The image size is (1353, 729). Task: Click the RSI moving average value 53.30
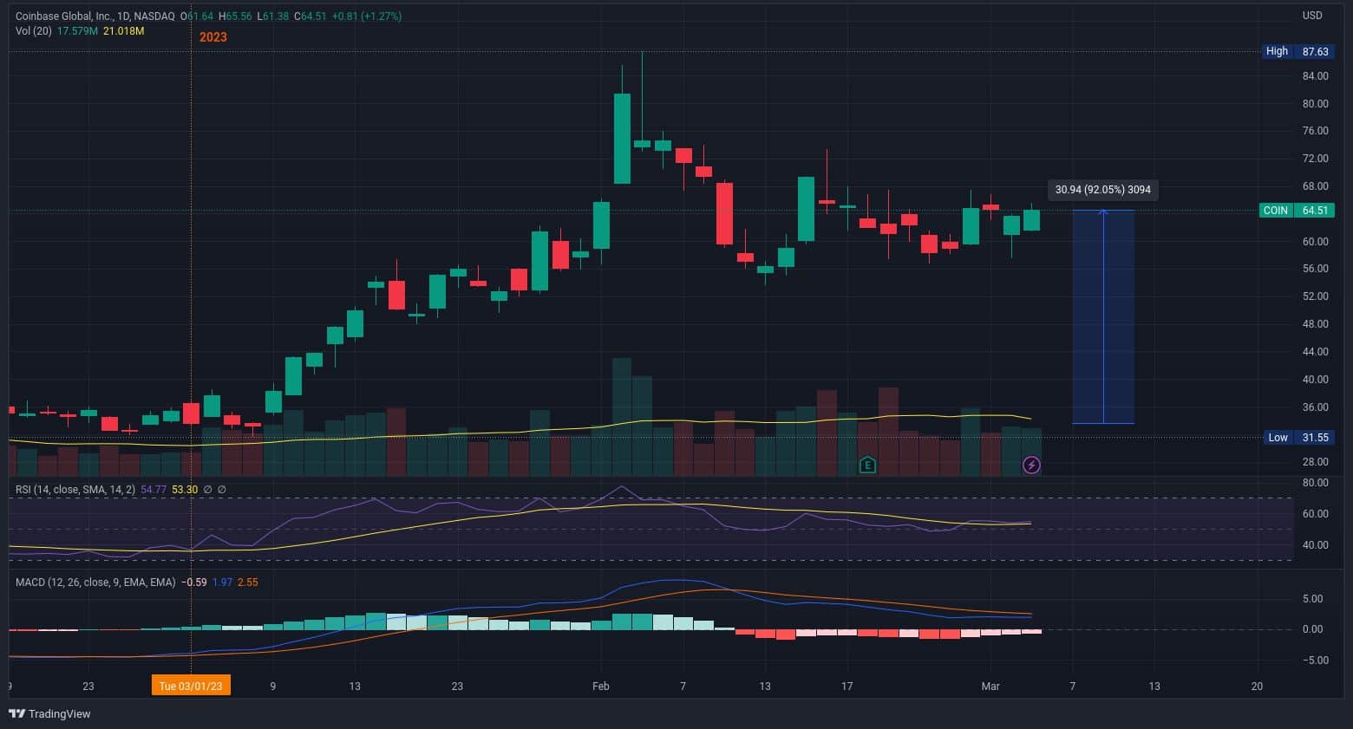coord(185,490)
